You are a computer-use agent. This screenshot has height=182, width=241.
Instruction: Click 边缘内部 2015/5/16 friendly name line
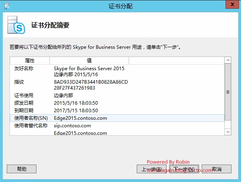[x=76, y=75]
